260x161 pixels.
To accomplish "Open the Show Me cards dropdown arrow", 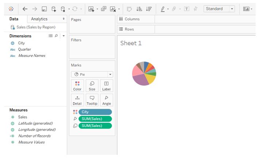I will tap(252, 9).
